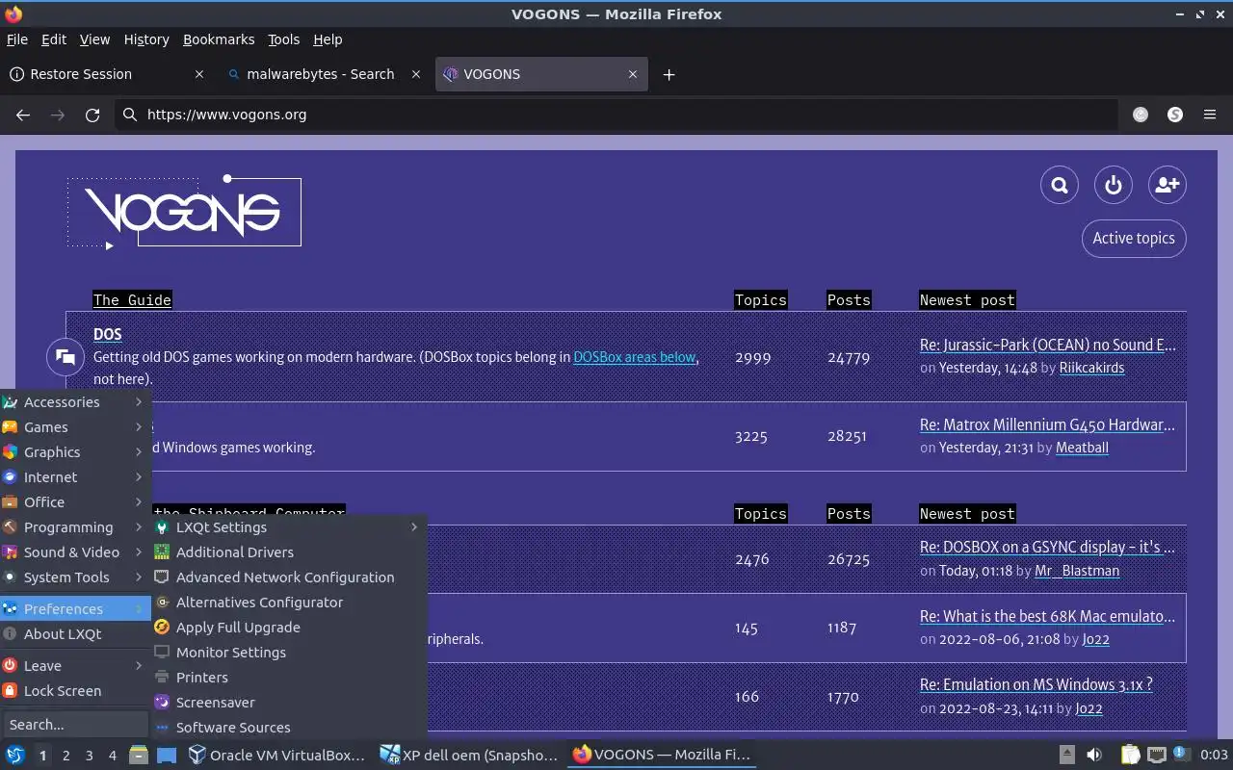Open user Meatball profile link

(x=1082, y=448)
